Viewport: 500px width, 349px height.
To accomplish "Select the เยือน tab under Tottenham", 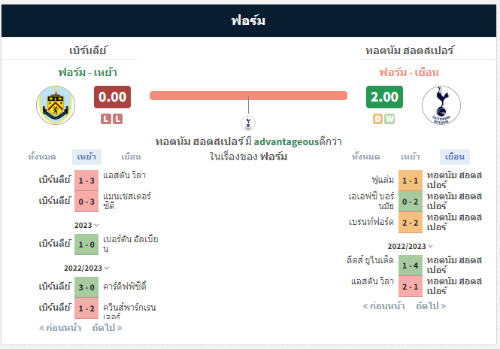I will pos(454,156).
